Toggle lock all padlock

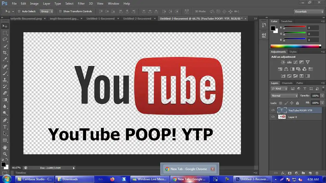[297, 103]
